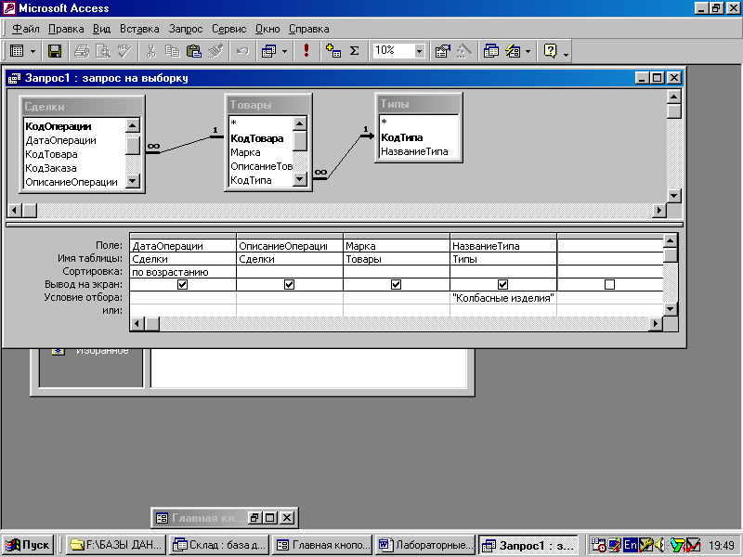This screenshot has width=743, height=557.
Task: Select Марка field in Товары table
Action: tap(261, 152)
